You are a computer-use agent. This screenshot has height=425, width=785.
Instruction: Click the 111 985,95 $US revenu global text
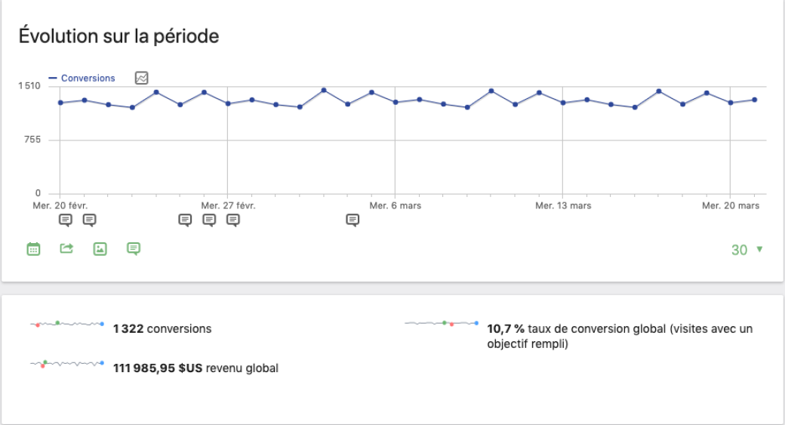[195, 368]
